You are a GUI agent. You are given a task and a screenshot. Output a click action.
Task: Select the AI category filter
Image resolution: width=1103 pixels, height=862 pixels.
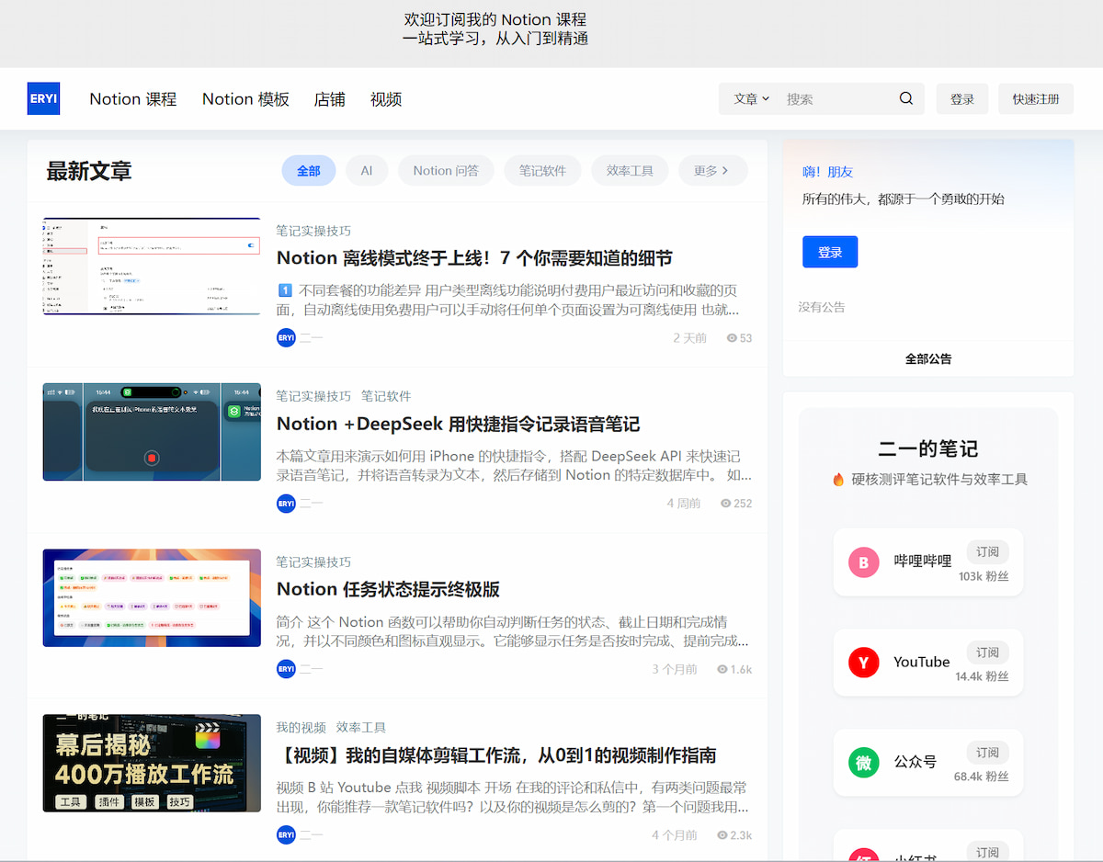point(367,170)
